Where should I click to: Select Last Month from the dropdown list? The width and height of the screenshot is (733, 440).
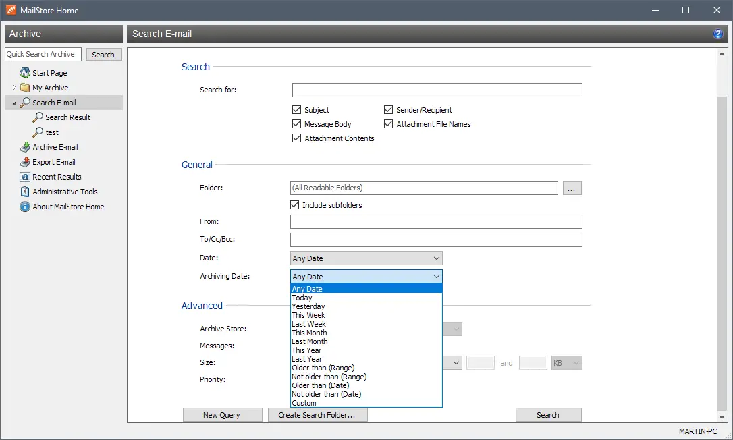(309, 341)
